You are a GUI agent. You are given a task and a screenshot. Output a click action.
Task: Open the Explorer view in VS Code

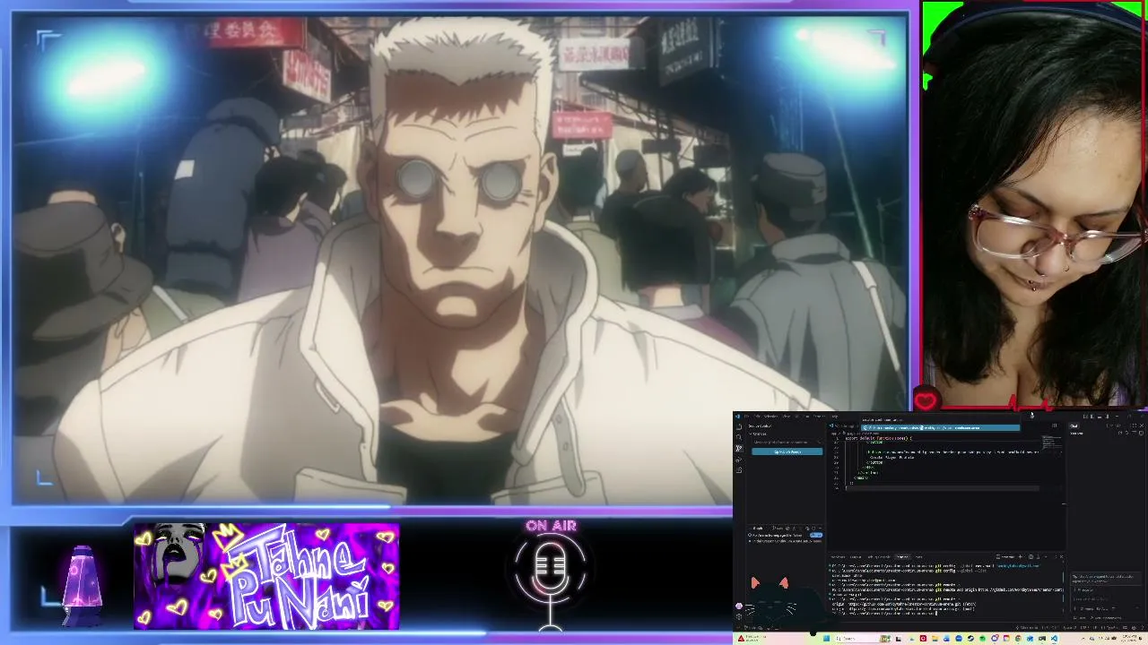tap(739, 426)
